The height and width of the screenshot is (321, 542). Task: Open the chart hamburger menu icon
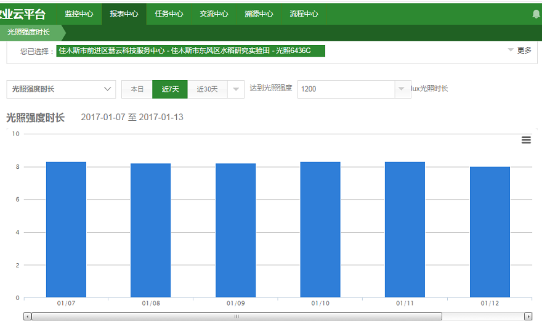point(526,140)
